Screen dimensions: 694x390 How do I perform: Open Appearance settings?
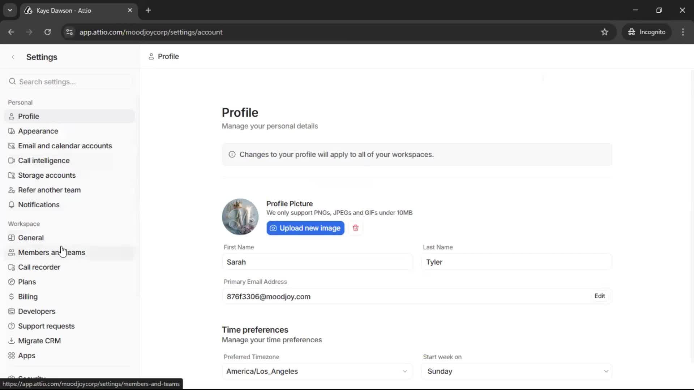(x=38, y=131)
